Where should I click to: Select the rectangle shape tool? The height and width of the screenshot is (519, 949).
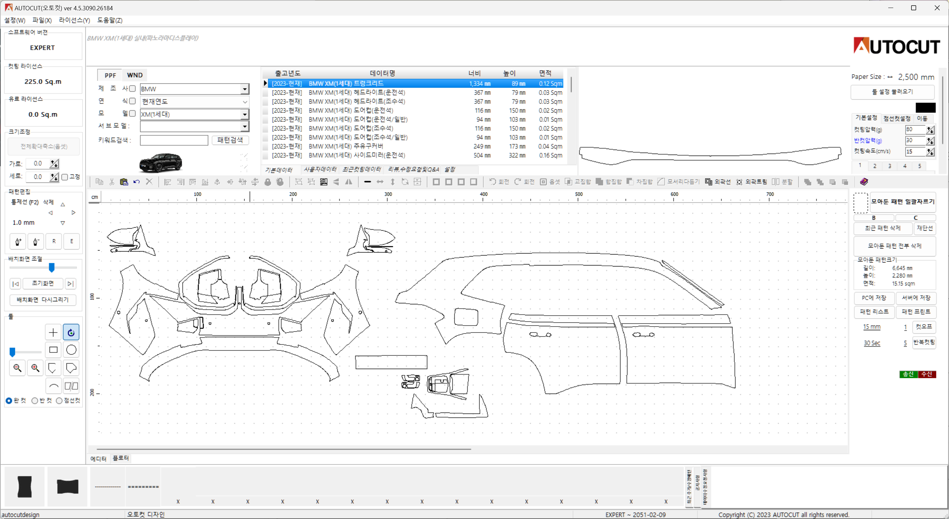(53, 350)
